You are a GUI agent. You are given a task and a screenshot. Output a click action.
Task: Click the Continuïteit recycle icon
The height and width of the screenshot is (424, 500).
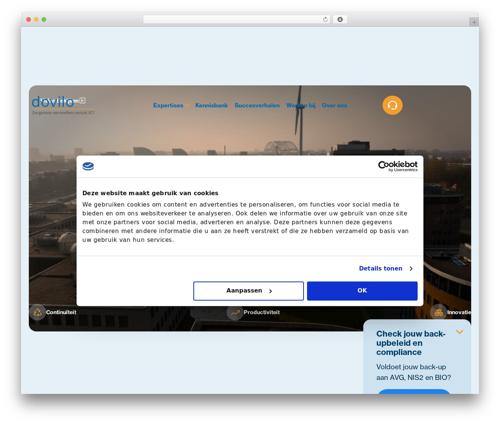coord(37,312)
